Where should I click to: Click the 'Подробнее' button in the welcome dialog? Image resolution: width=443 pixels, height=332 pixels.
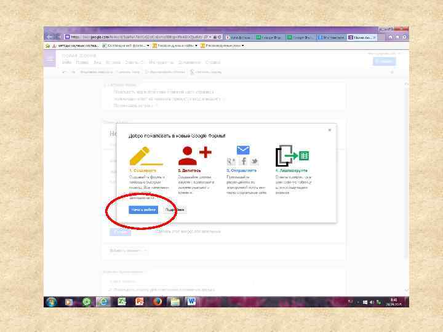(175, 210)
